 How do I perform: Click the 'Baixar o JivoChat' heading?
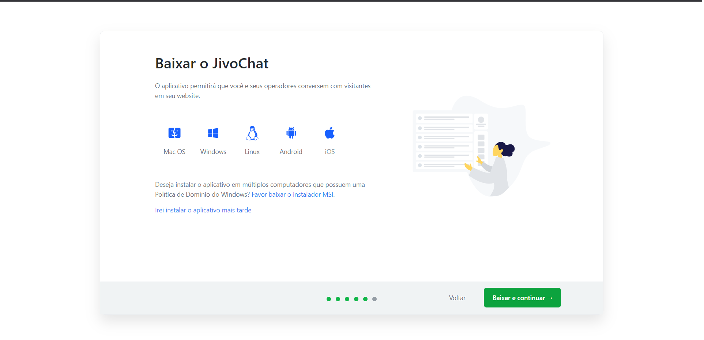(x=212, y=64)
